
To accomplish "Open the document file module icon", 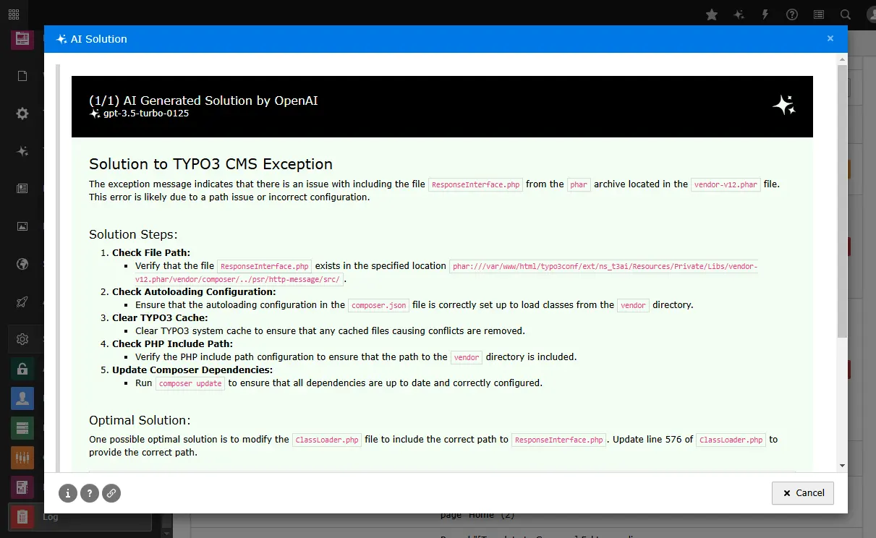I will [x=22, y=76].
